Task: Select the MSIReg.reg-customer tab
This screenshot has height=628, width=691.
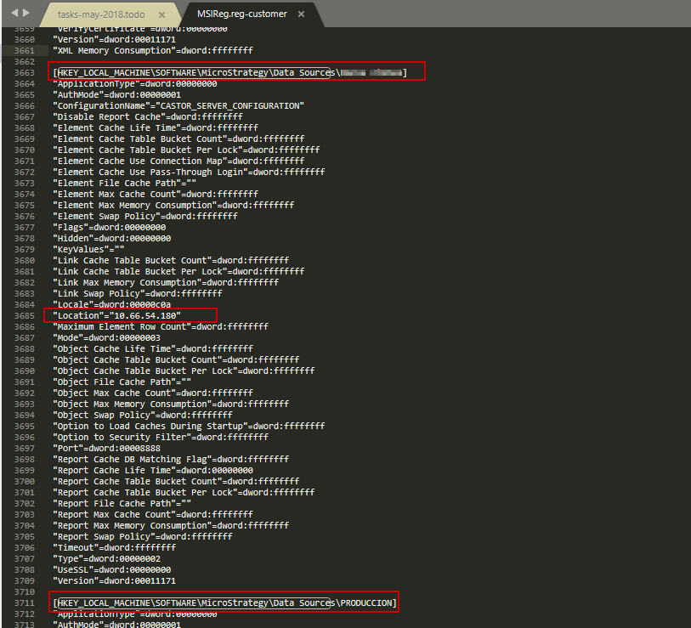Action: (242, 14)
